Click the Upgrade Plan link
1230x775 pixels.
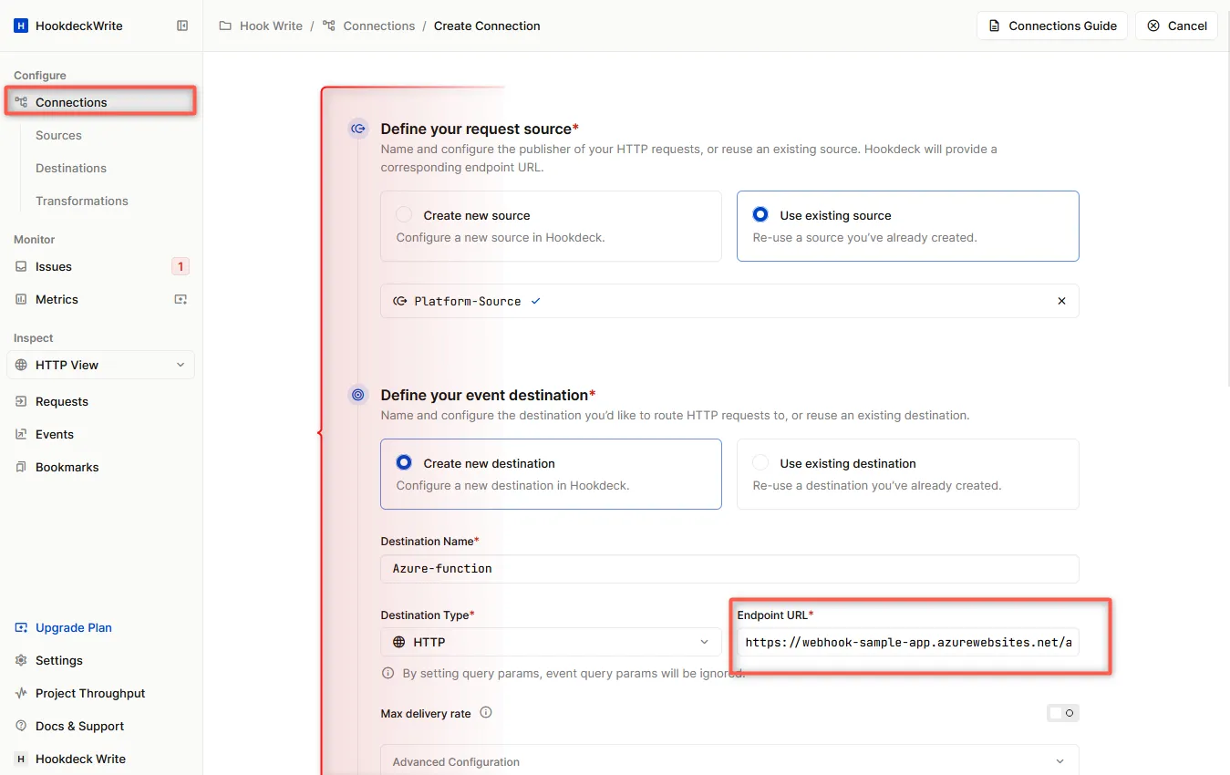[x=74, y=627]
